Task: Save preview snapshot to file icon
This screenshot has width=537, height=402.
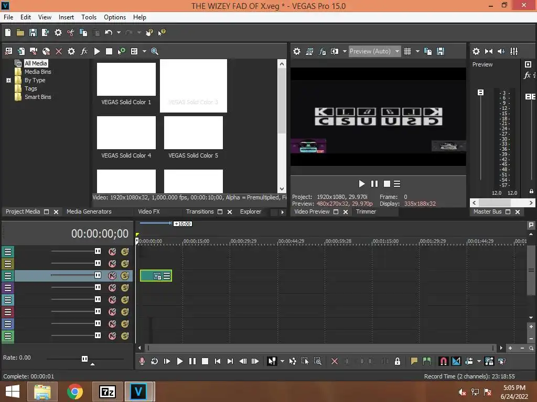Action: click(x=441, y=51)
